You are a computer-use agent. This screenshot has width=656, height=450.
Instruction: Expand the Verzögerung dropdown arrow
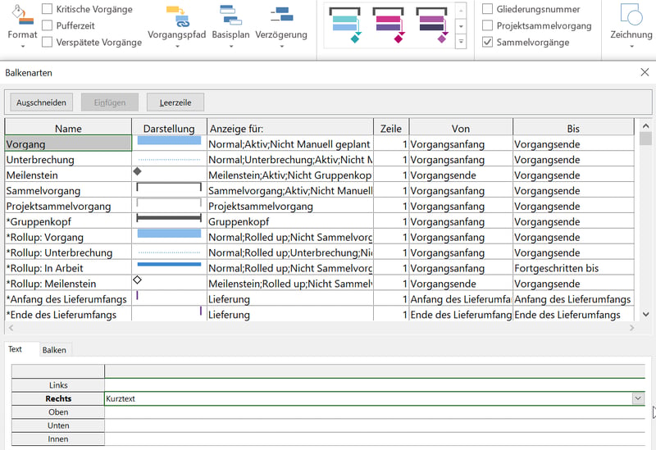281,46
